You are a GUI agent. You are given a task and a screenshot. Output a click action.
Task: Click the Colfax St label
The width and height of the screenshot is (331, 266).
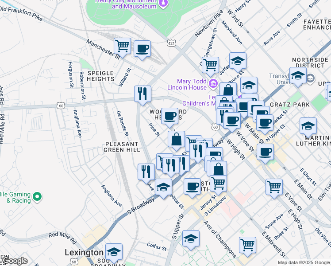(157, 246)
